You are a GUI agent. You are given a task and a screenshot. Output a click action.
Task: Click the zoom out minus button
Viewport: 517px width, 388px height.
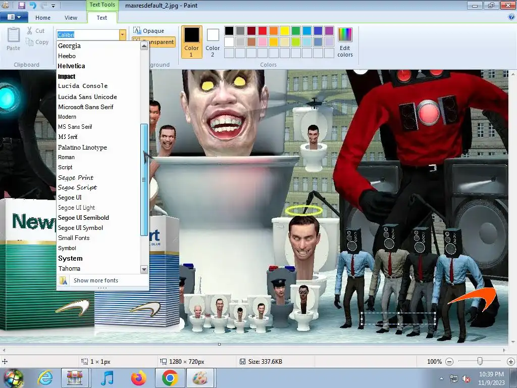point(449,362)
